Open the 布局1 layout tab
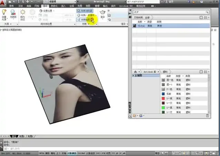Image resolution: width=220 pixels, height=156 pixels. (x=22, y=136)
